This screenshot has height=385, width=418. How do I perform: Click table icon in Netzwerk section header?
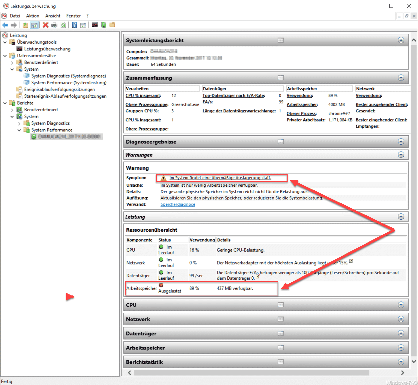281,319
